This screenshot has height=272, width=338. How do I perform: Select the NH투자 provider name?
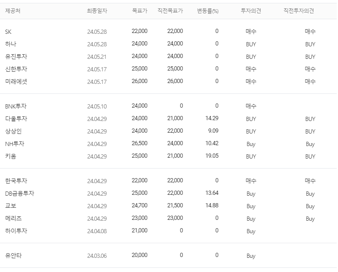pos(15,144)
